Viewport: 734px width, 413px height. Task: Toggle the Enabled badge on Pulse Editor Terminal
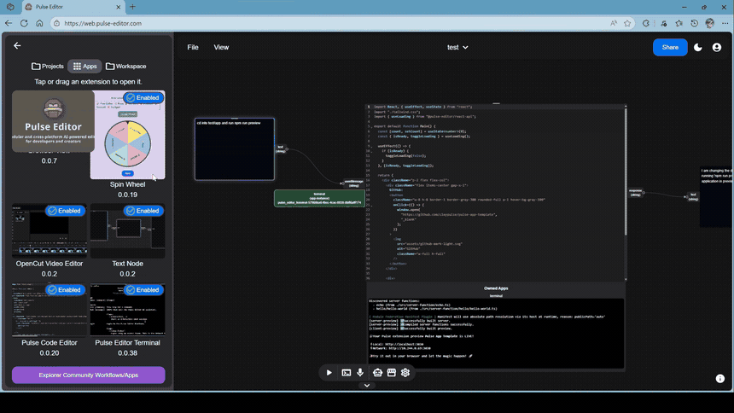tap(143, 290)
